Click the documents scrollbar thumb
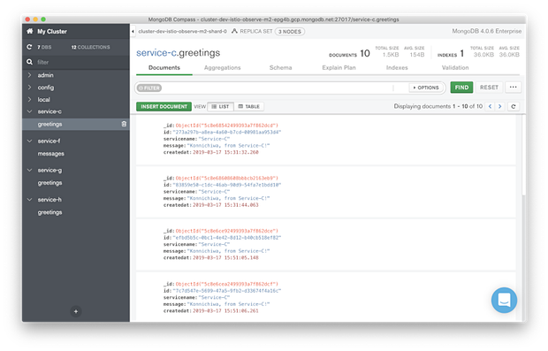This screenshot has height=351, width=548. point(523,155)
